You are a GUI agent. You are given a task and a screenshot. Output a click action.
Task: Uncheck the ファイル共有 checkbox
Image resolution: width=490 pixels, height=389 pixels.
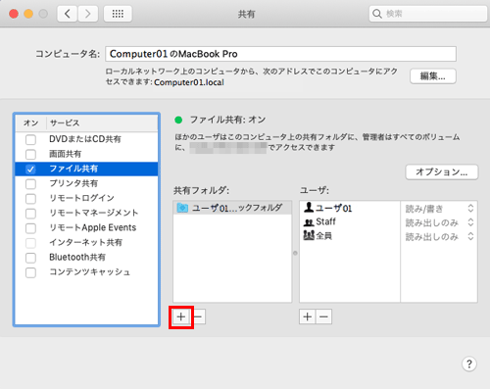point(30,170)
